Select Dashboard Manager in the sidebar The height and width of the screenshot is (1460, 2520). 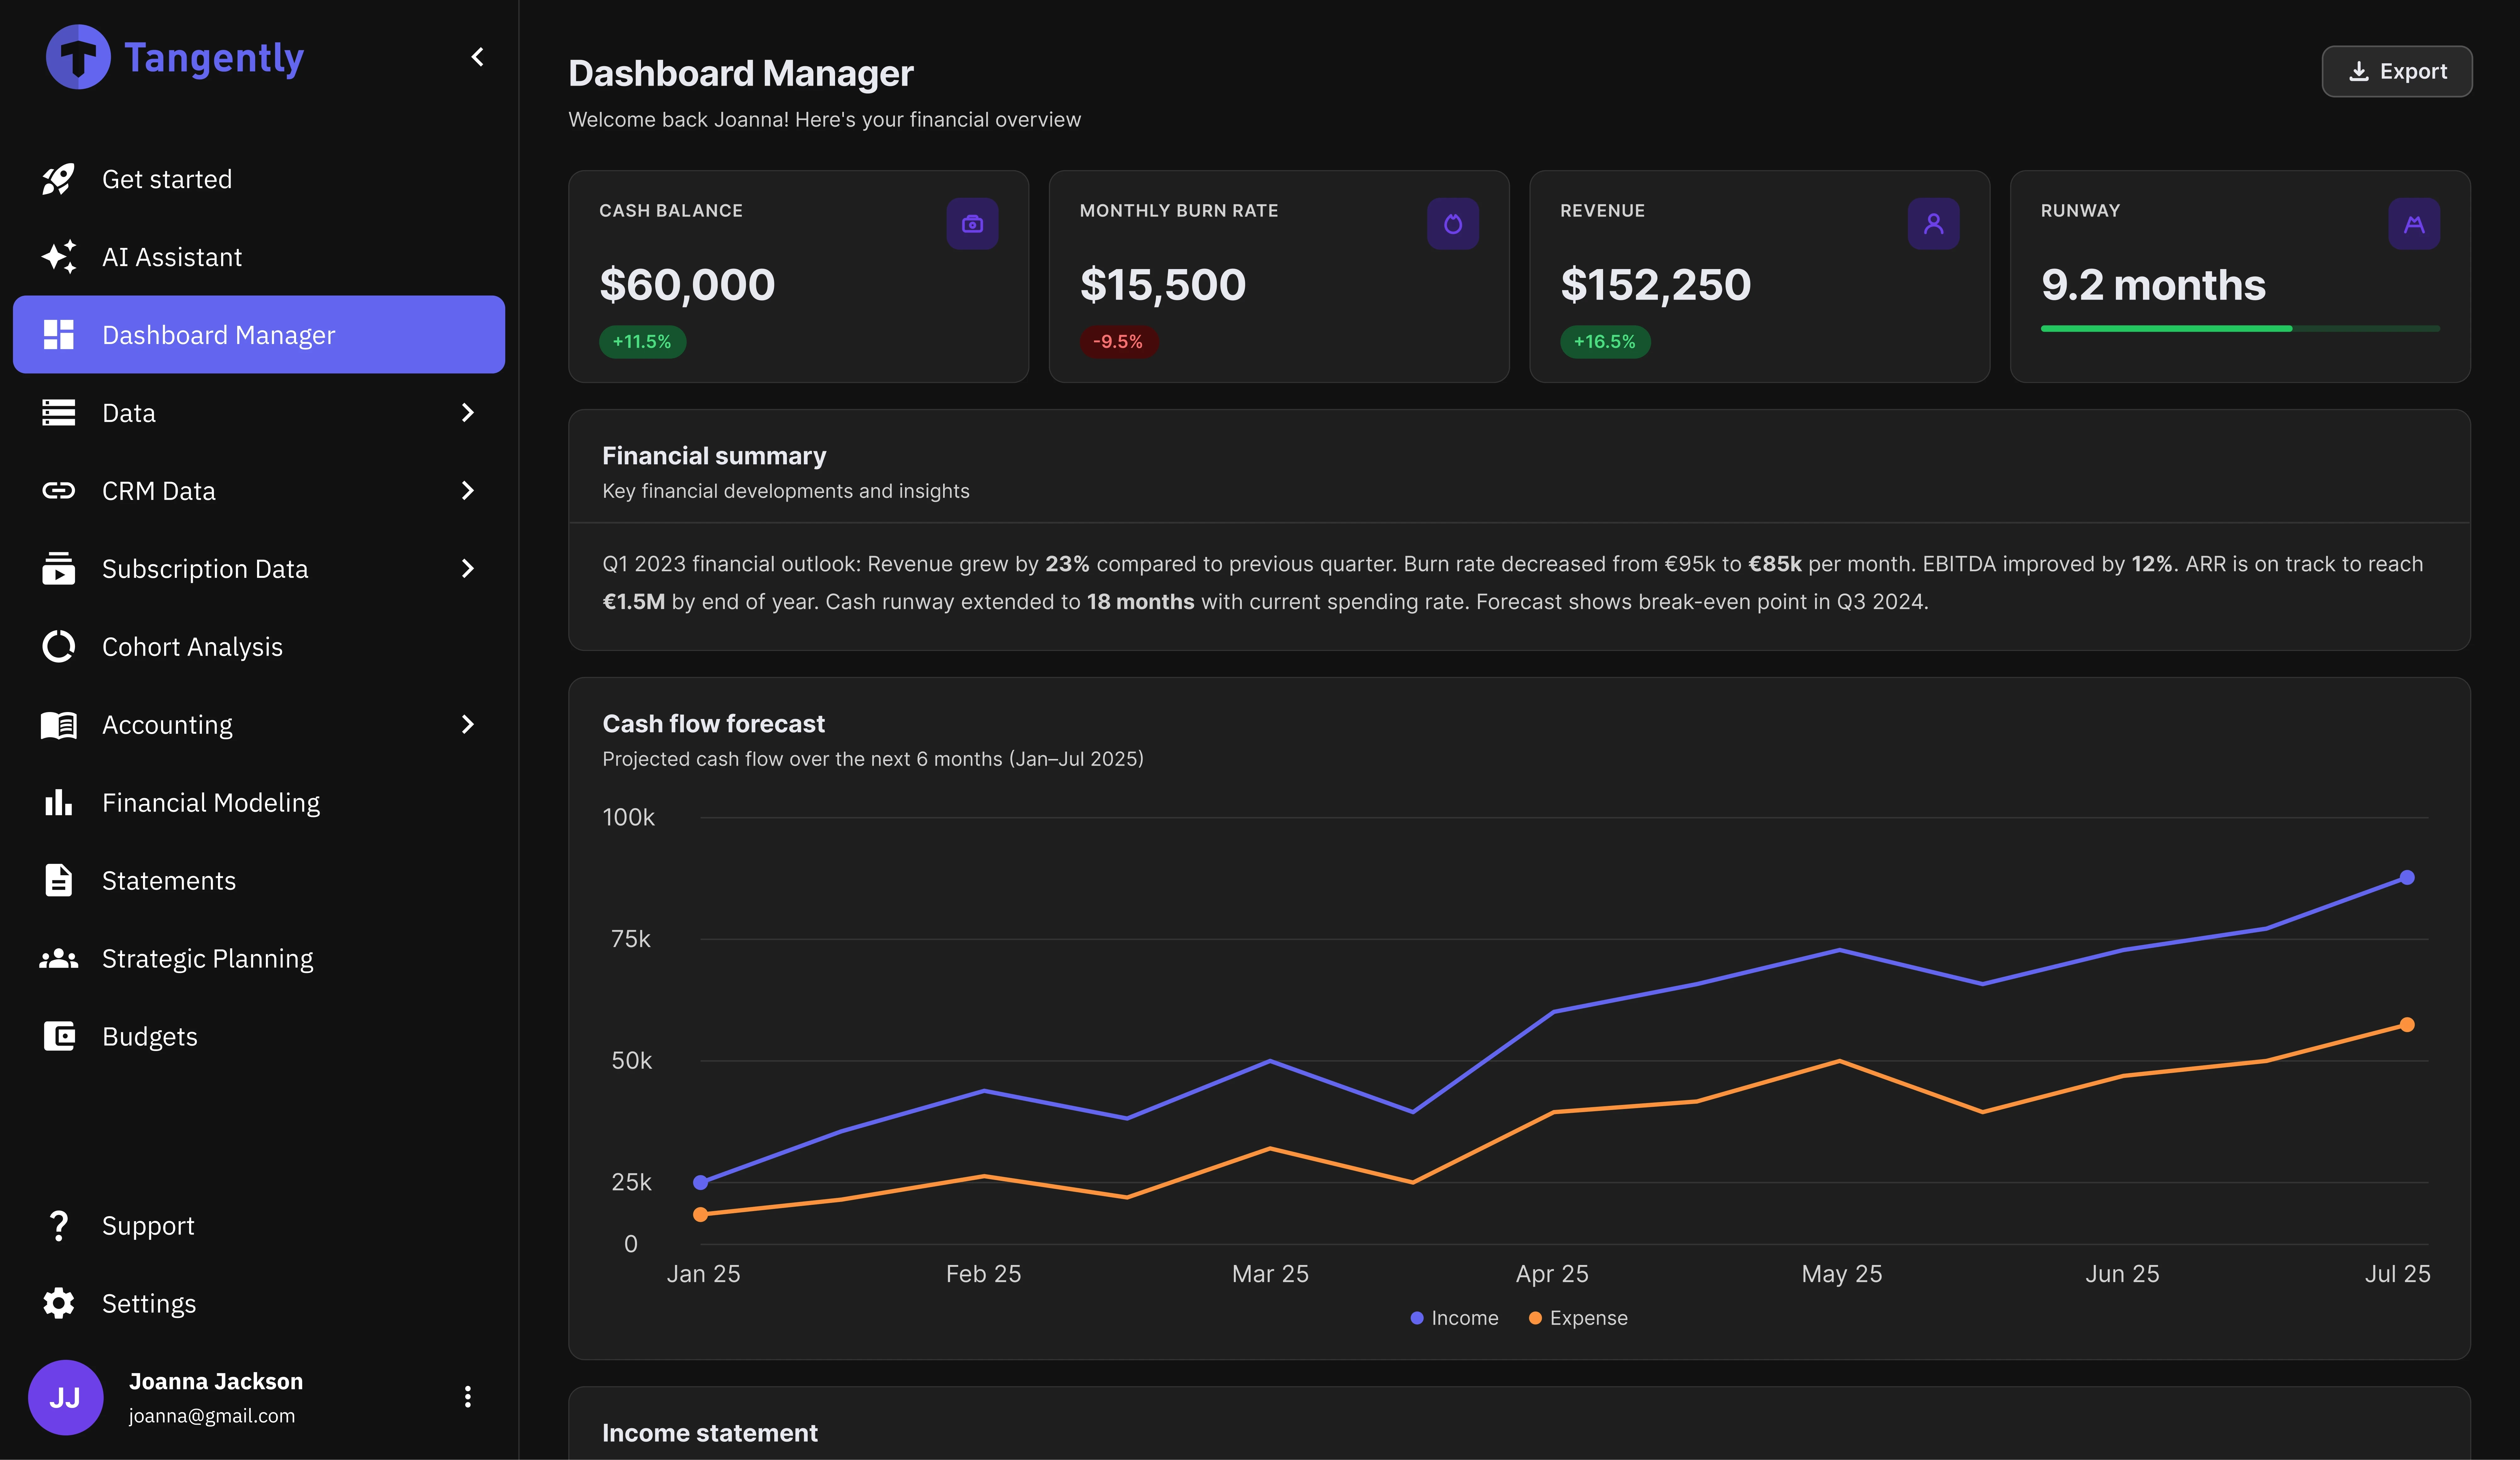coord(259,335)
